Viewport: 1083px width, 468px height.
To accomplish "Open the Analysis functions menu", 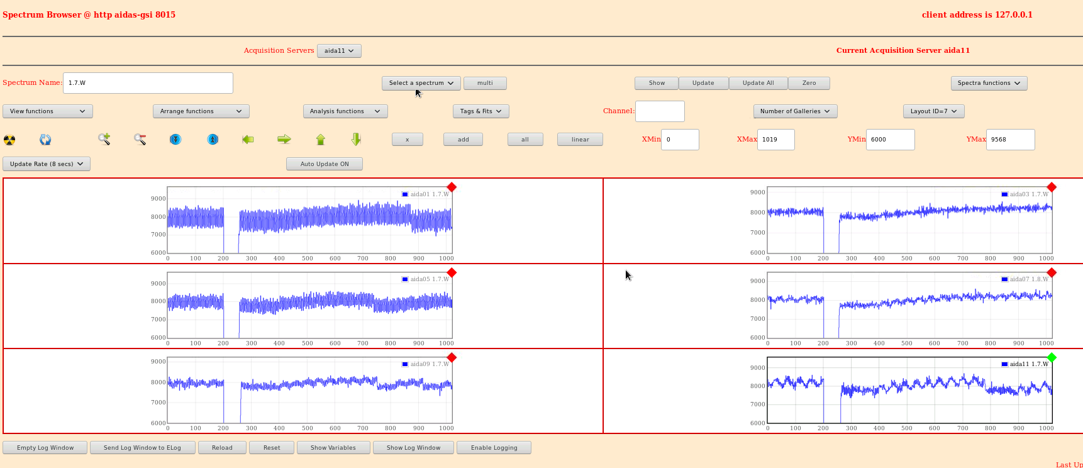I will (x=345, y=111).
